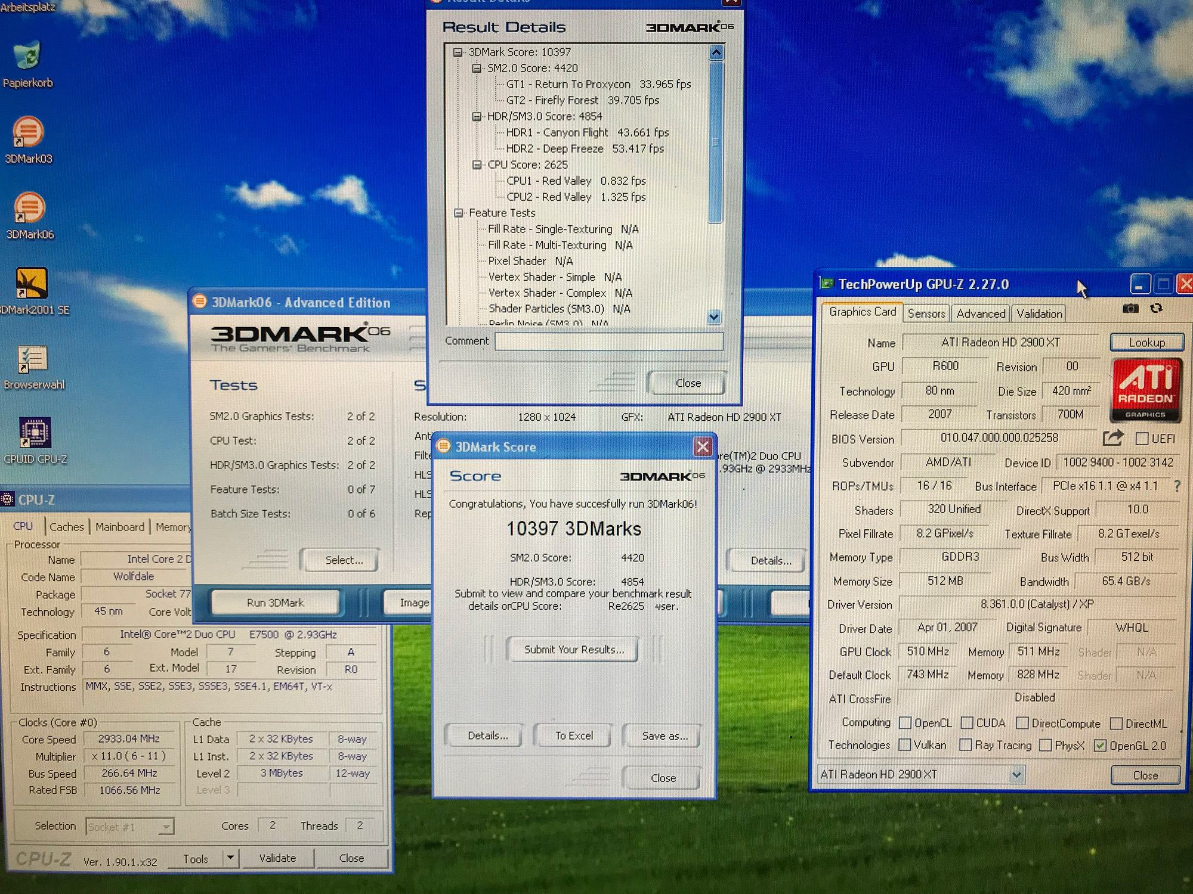
Task: Toggle the DirectML checkbox
Action: point(1116,724)
